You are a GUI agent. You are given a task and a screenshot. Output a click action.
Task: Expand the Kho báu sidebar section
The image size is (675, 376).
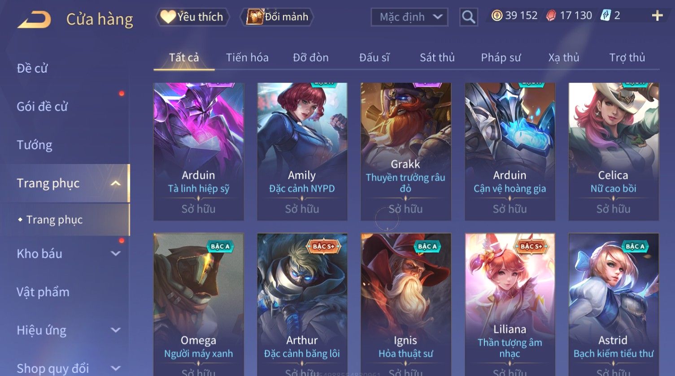click(x=116, y=254)
